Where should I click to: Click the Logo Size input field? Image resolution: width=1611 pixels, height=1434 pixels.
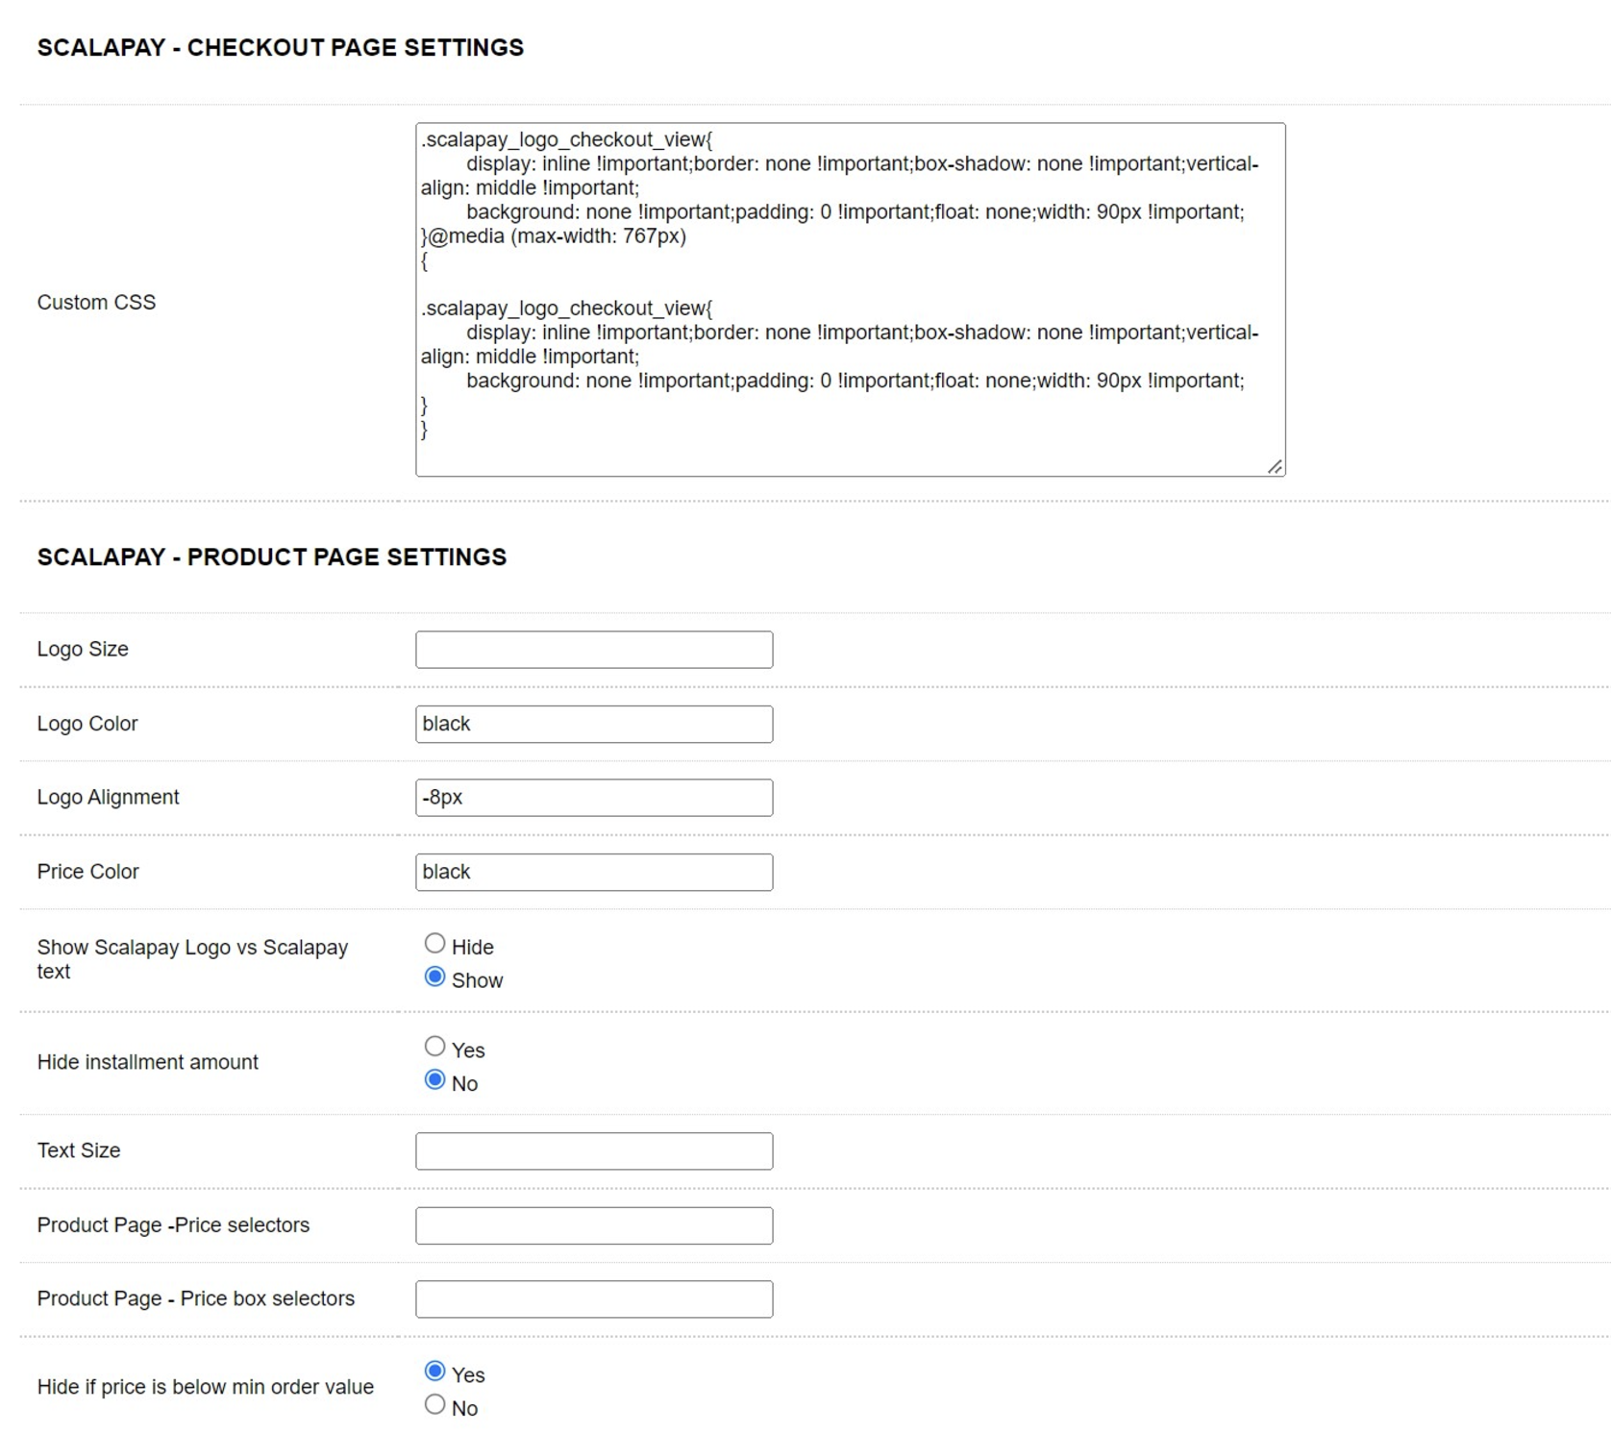pos(594,650)
